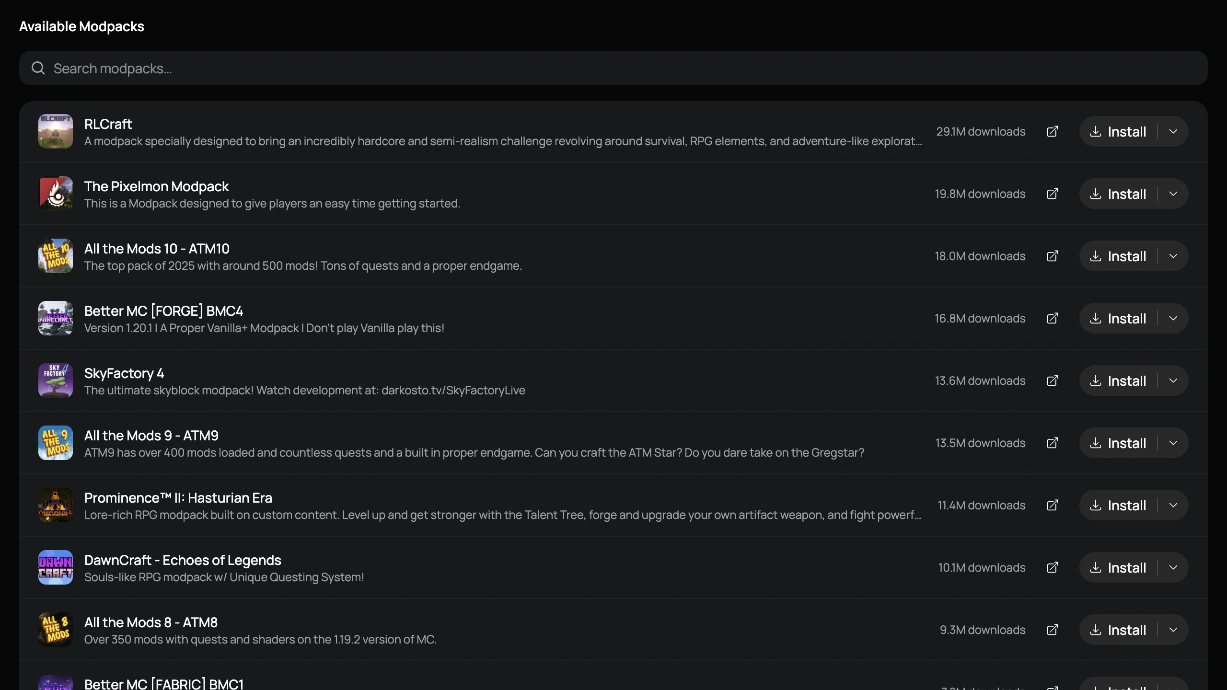Expand install options for RLCraft
This screenshot has width=1227, height=690.
point(1173,131)
